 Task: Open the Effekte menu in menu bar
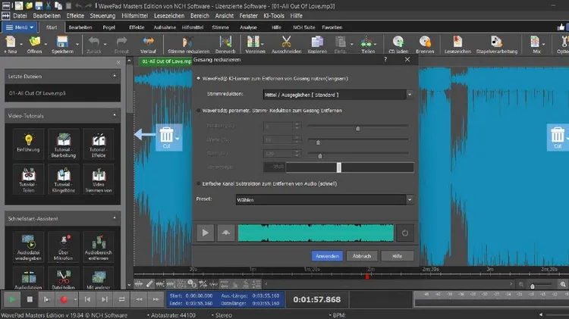75,14
